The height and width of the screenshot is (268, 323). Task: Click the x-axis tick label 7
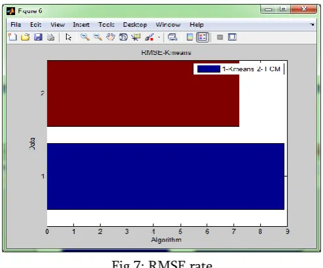click(x=234, y=231)
